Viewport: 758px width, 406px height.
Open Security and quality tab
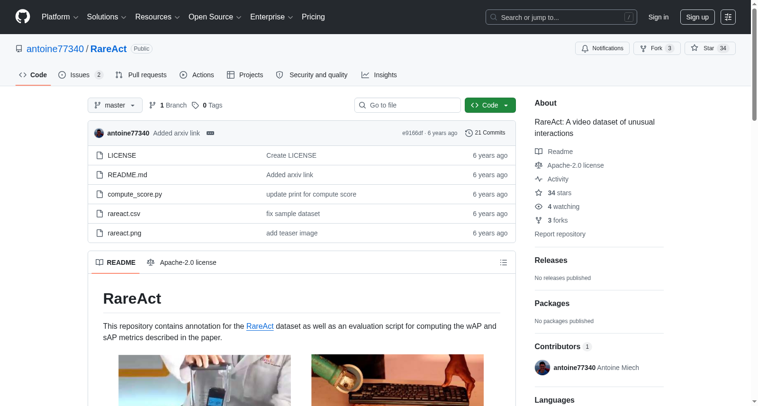pyautogui.click(x=312, y=75)
